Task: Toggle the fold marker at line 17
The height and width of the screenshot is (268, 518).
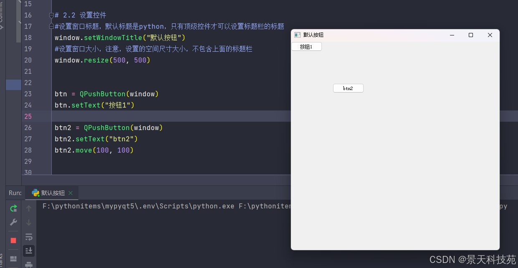Action: point(51,27)
